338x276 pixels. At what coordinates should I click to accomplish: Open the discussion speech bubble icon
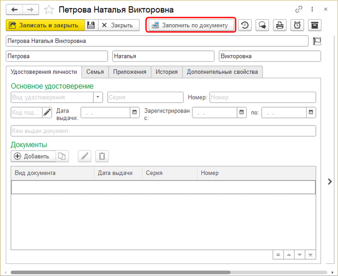[x=262, y=25]
